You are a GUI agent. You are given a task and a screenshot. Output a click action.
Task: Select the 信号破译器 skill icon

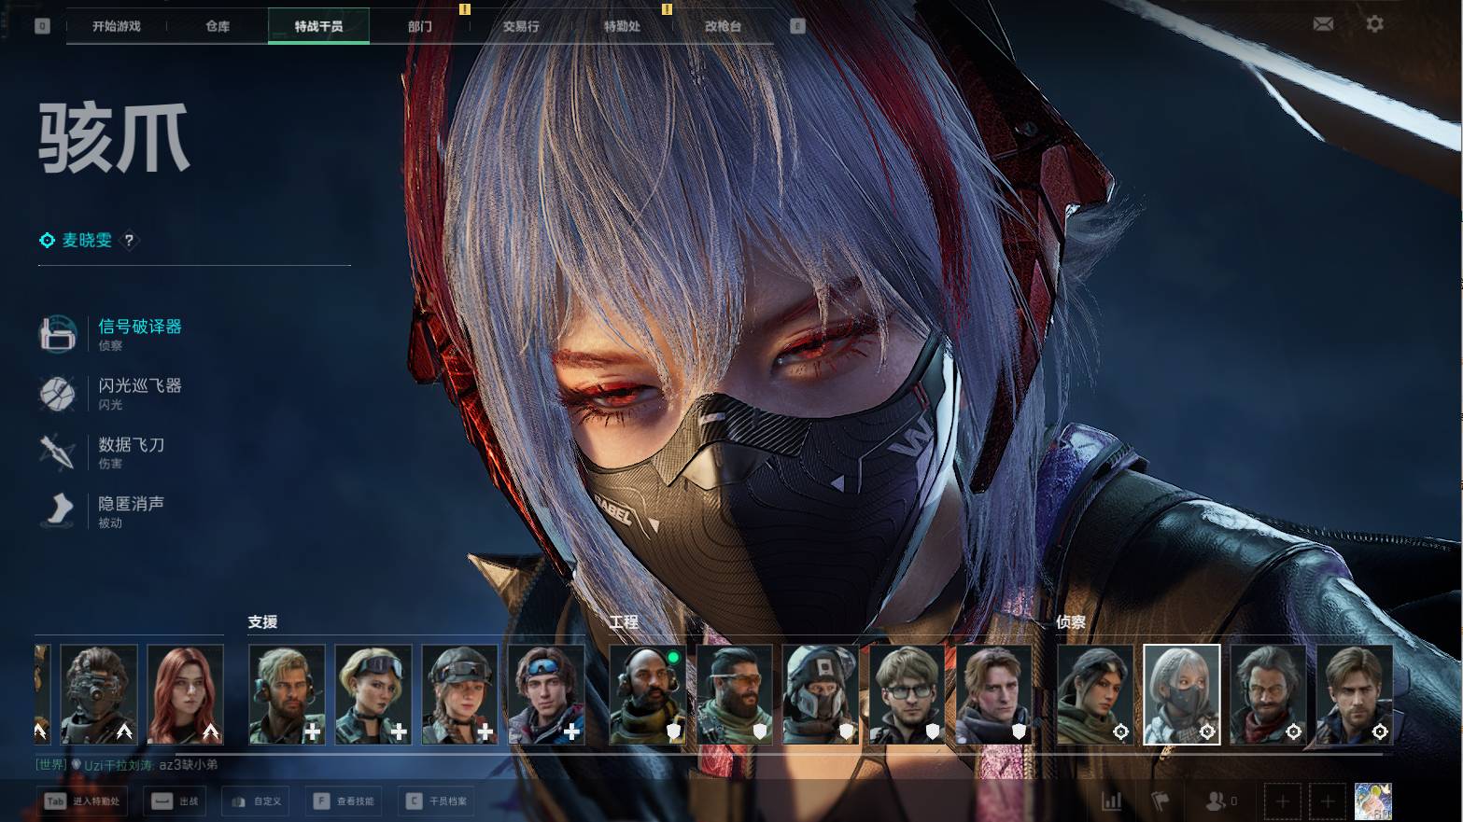pos(58,333)
